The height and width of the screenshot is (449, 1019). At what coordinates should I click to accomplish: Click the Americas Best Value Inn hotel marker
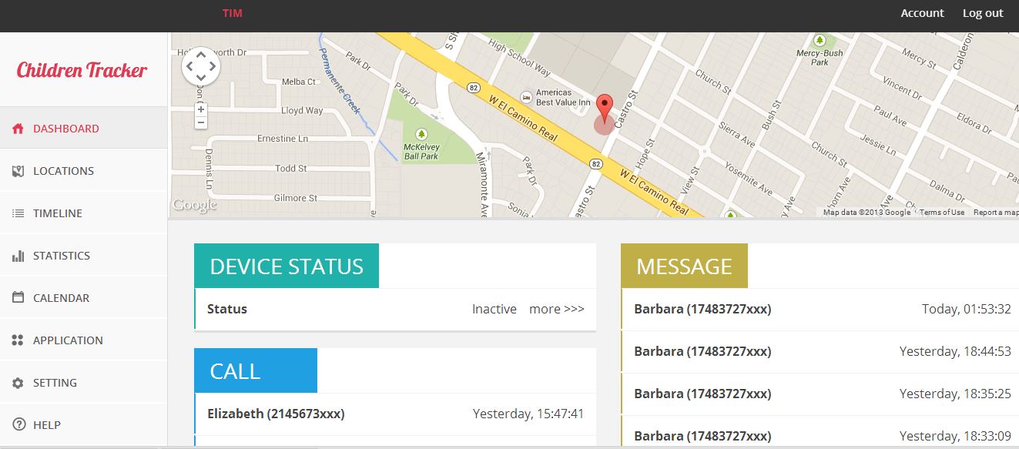(x=526, y=97)
